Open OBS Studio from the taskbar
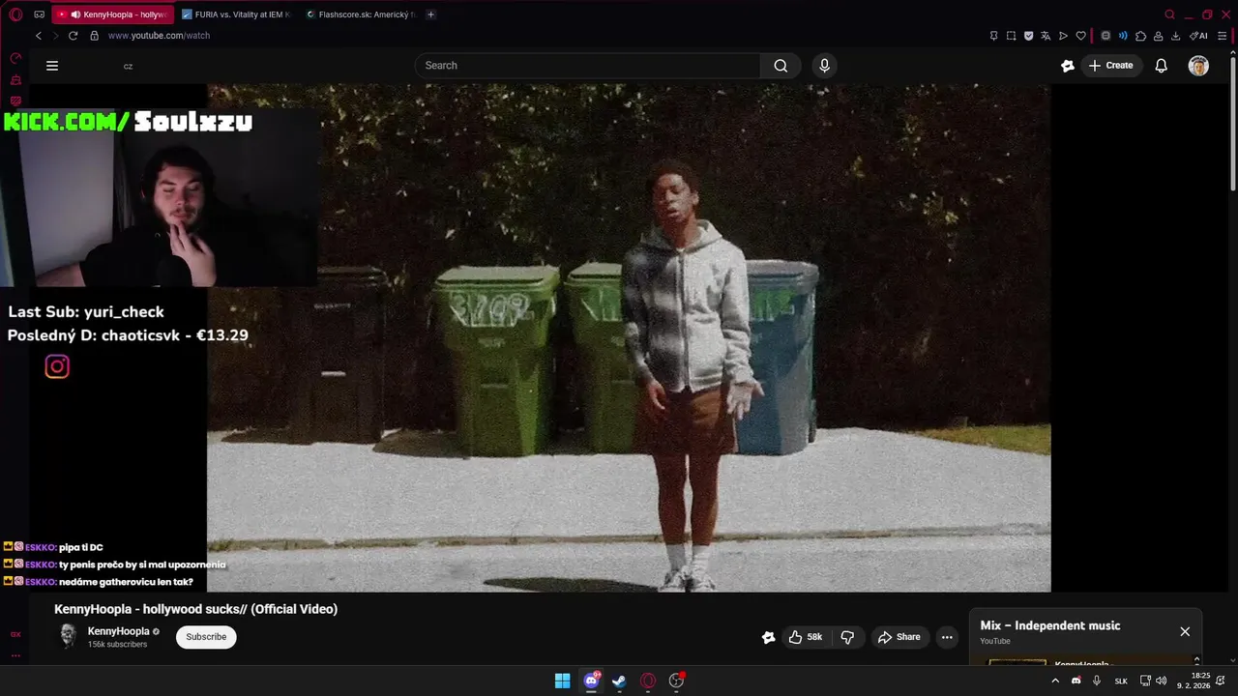 [676, 681]
